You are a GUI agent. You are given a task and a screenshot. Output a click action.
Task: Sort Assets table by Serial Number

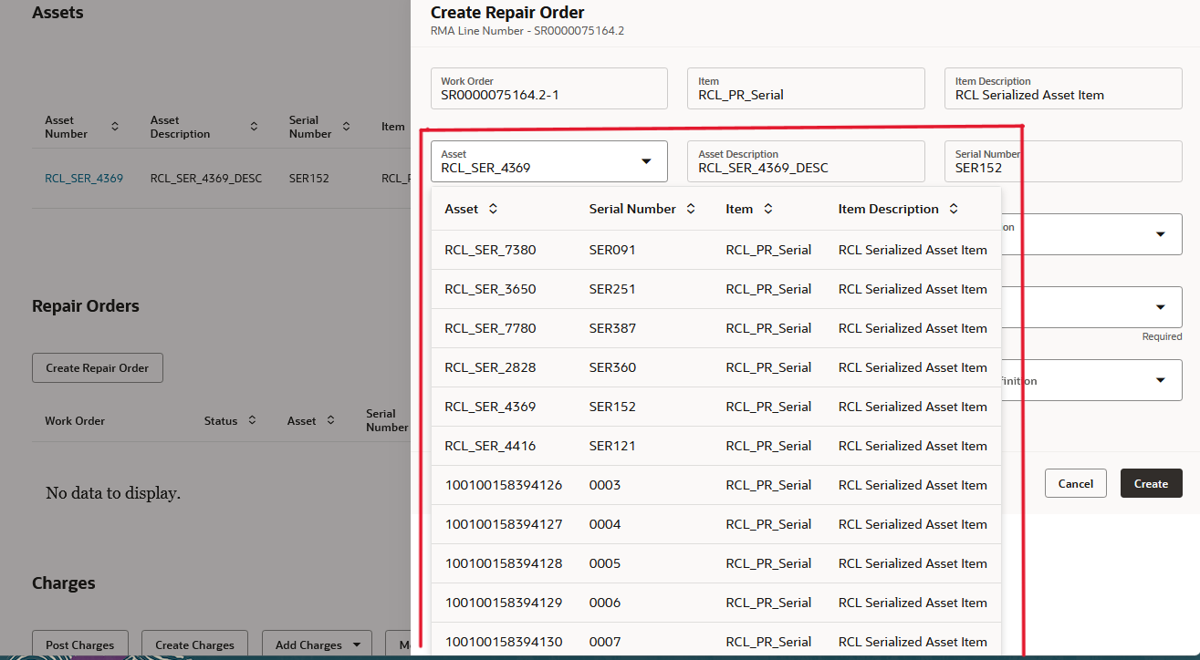coord(347,127)
